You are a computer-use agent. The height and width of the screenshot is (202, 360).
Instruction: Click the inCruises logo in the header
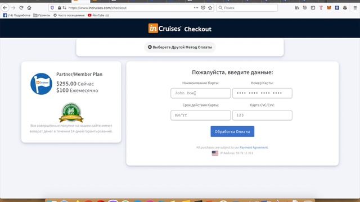tap(164, 29)
